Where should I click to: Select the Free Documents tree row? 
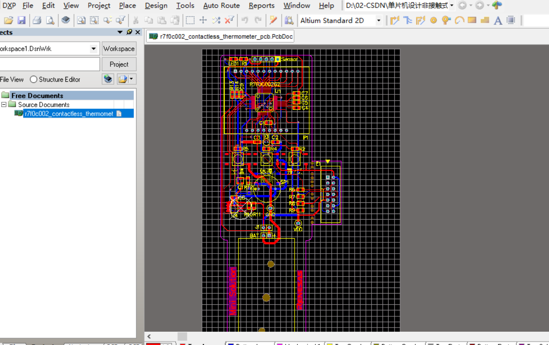pos(67,96)
